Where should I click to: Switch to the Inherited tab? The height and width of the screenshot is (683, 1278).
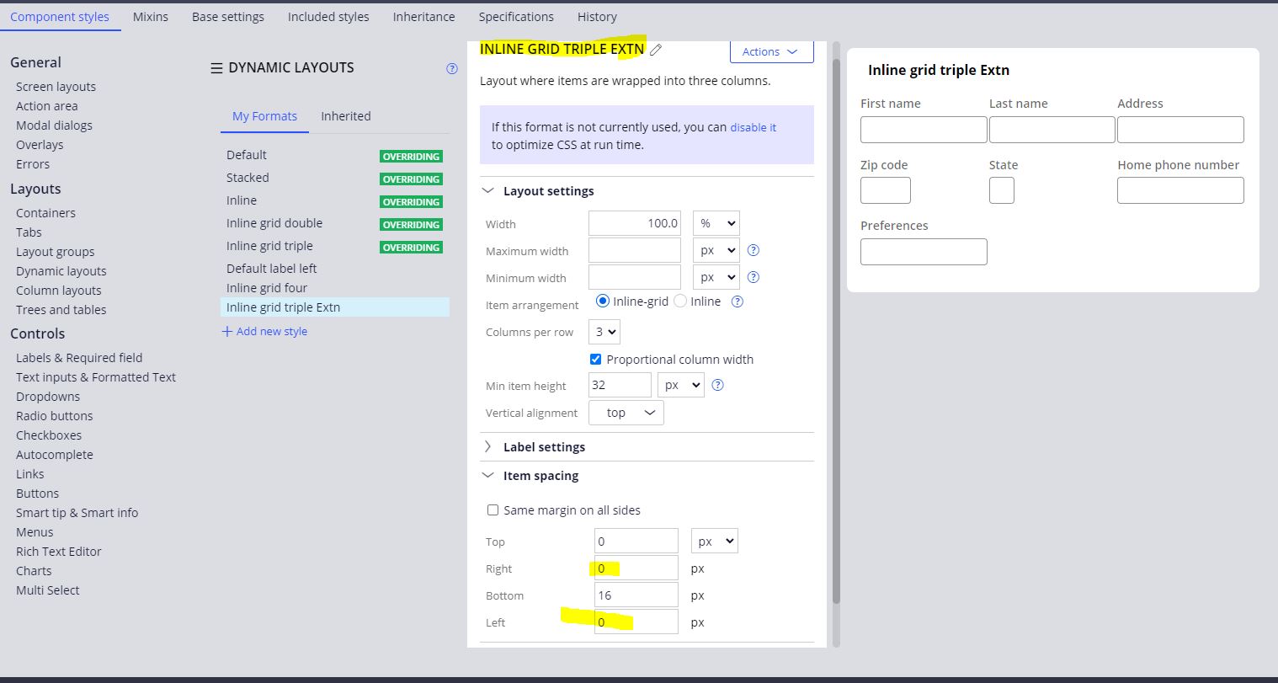tap(345, 116)
